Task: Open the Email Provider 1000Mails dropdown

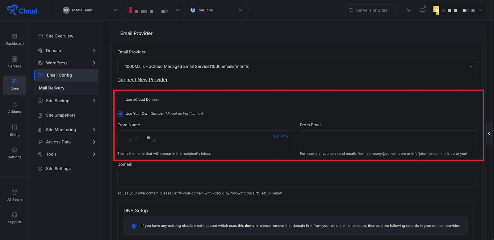Action: tap(297, 66)
